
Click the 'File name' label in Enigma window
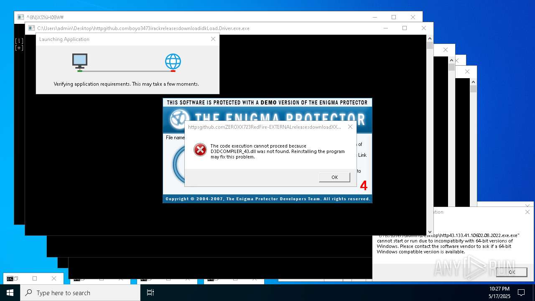click(x=175, y=138)
